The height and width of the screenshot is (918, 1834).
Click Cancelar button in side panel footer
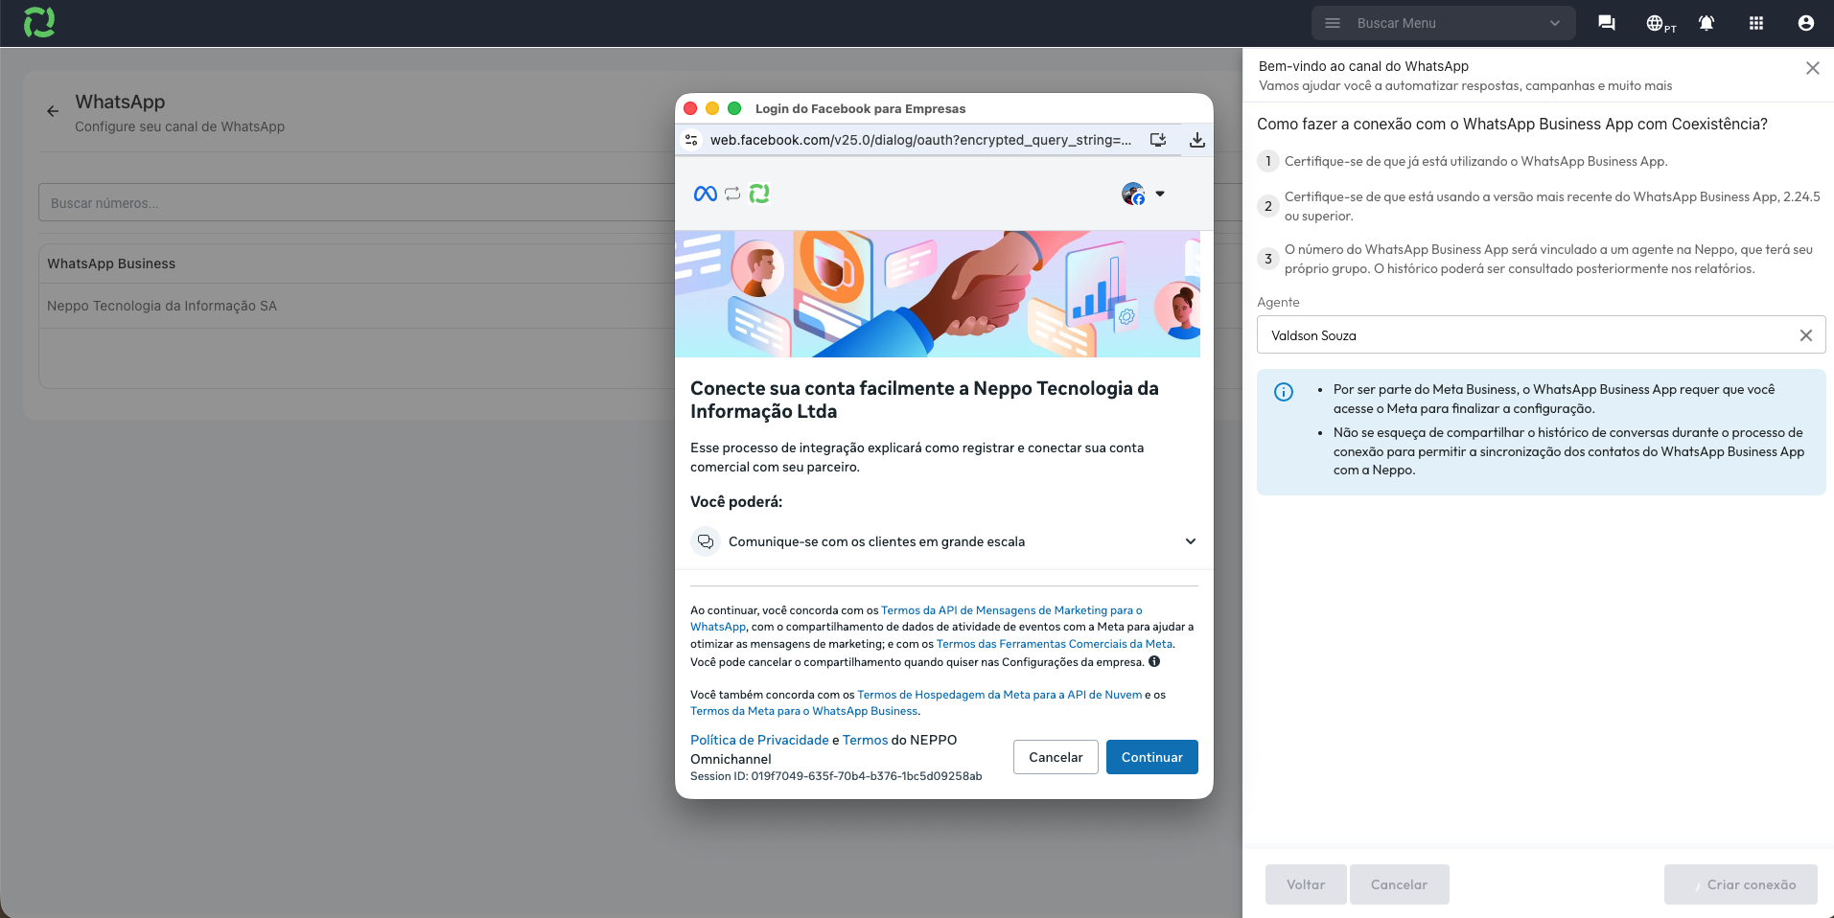pos(1399,884)
